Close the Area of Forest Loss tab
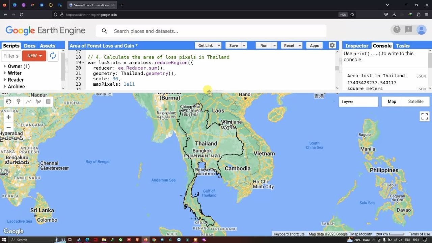 (x=113, y=5)
